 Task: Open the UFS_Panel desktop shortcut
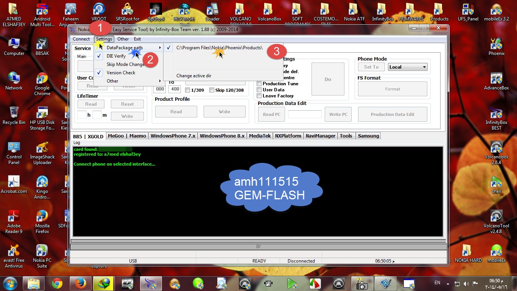click(x=468, y=13)
